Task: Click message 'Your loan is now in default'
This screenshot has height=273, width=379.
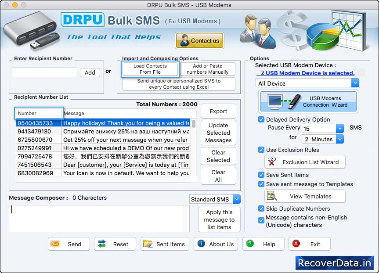Action: [126, 173]
